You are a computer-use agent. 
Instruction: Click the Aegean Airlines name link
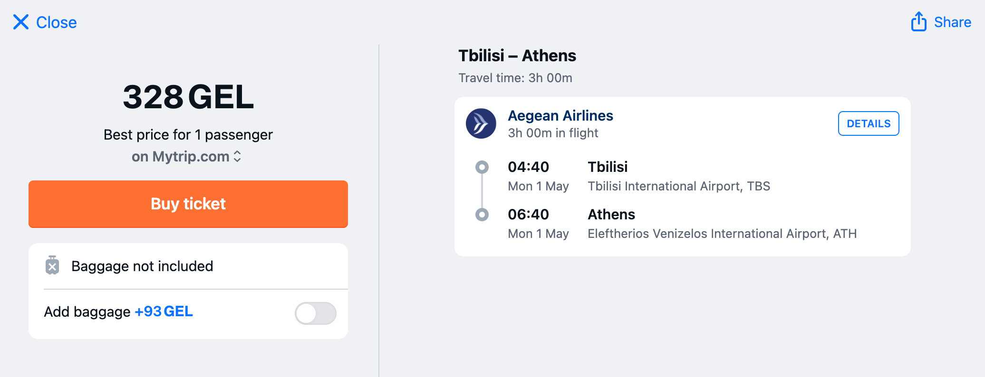560,115
